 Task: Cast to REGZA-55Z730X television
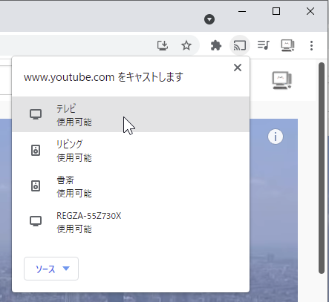coord(131,222)
